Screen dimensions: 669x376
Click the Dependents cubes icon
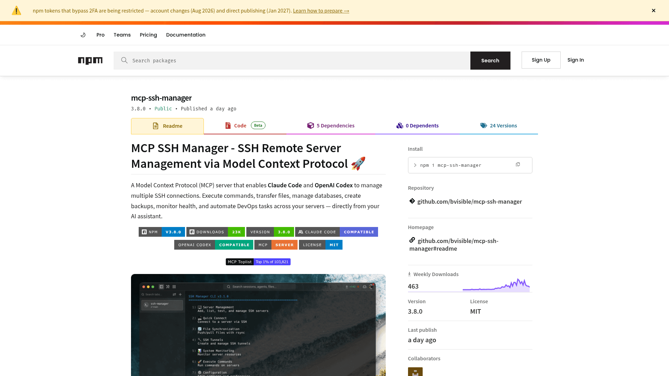pos(400,125)
